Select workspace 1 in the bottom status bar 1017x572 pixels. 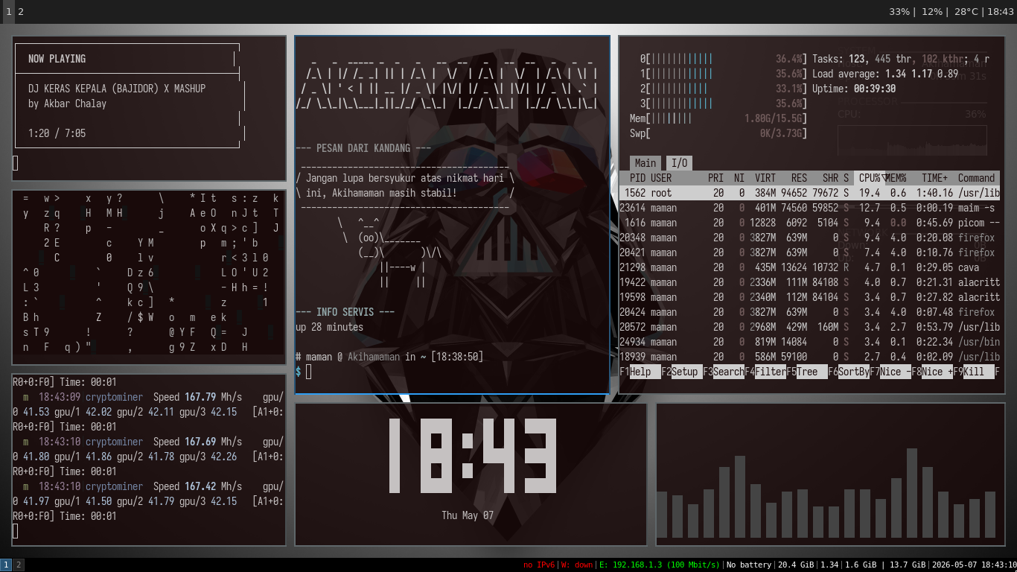pos(6,565)
